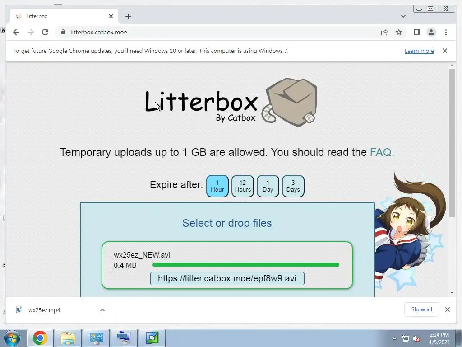Viewport: 462px width, 347px height.
Task: Share this page using the share icon
Action: 384,32
